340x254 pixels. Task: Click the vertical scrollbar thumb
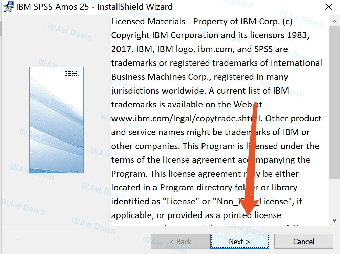tap(334, 101)
